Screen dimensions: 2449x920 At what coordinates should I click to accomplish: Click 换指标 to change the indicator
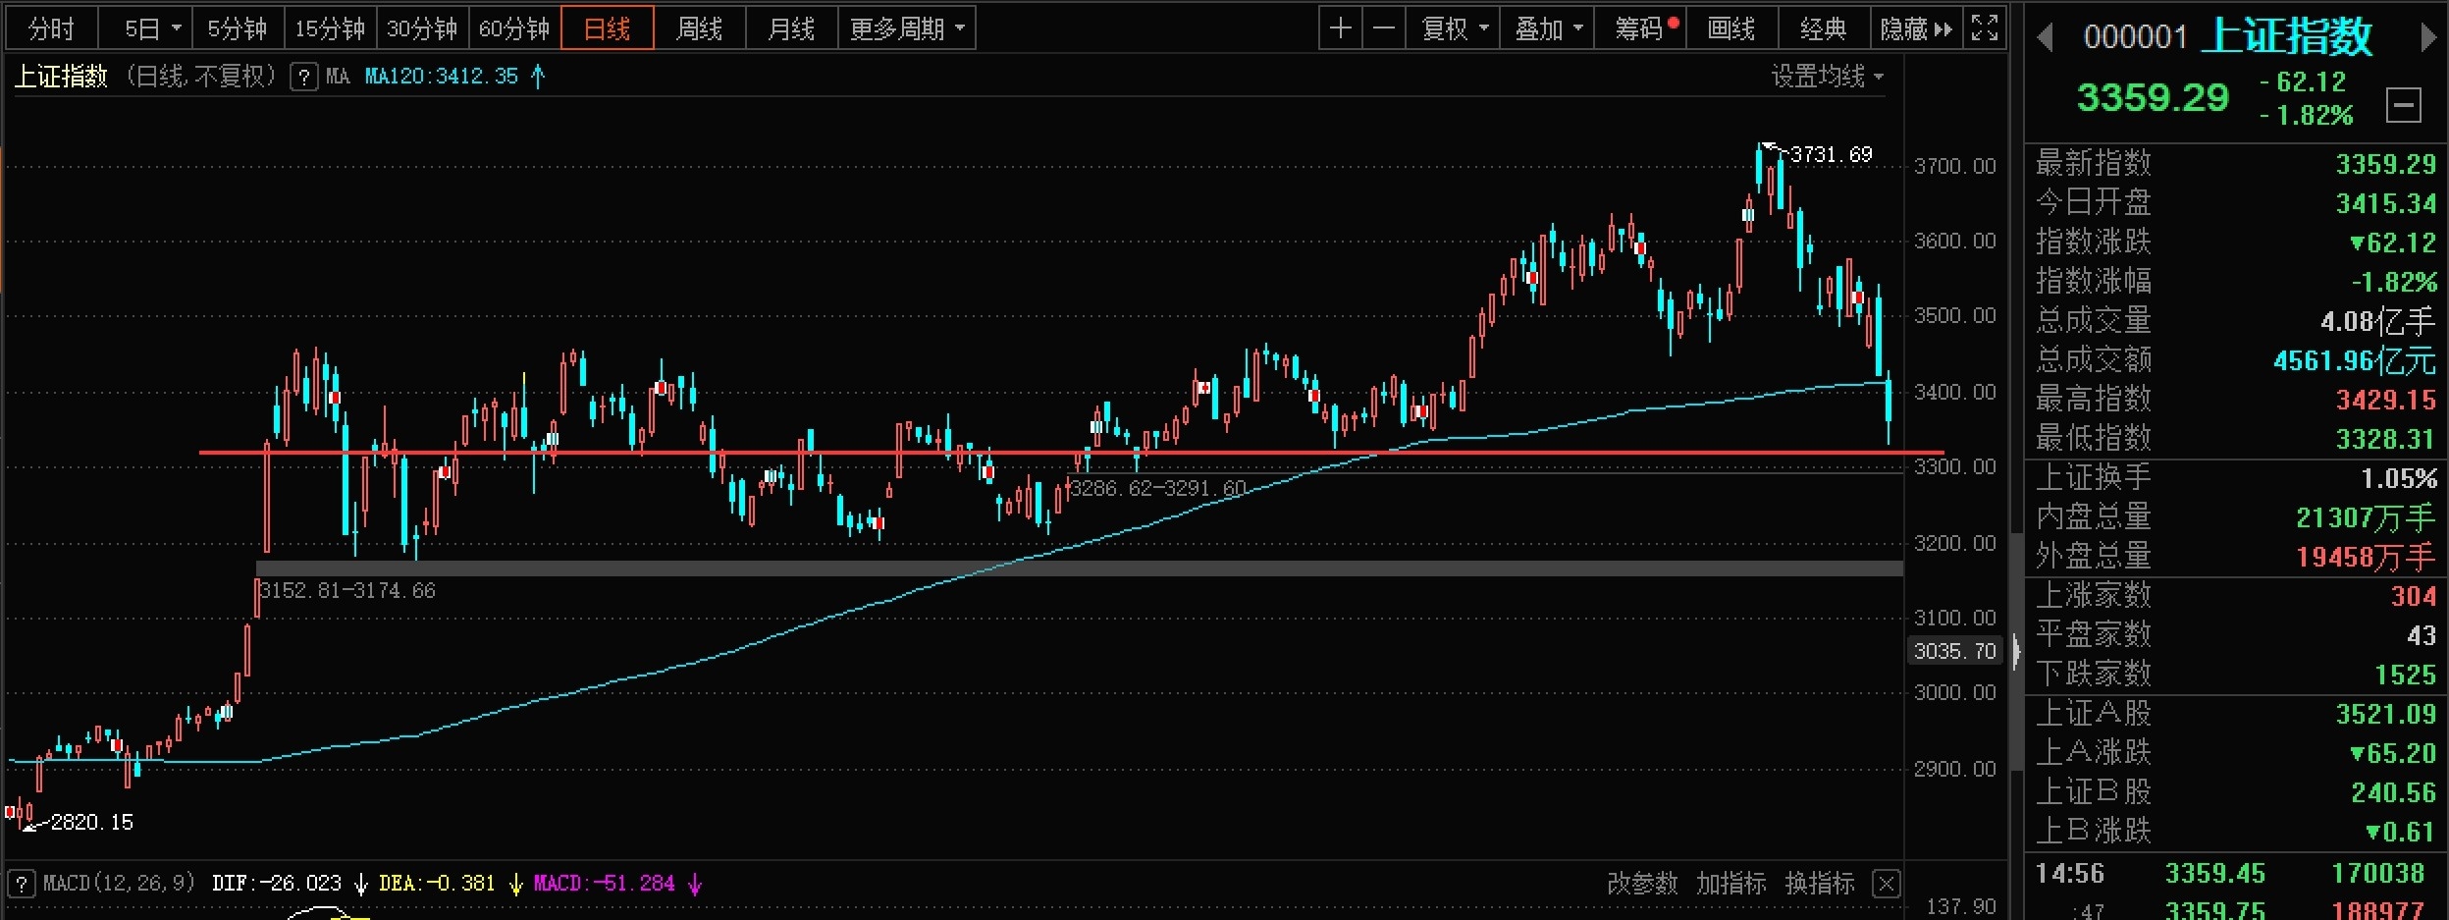point(1820,883)
